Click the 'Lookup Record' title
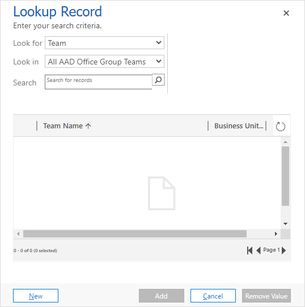The height and width of the screenshot is (307, 305). coord(57,11)
